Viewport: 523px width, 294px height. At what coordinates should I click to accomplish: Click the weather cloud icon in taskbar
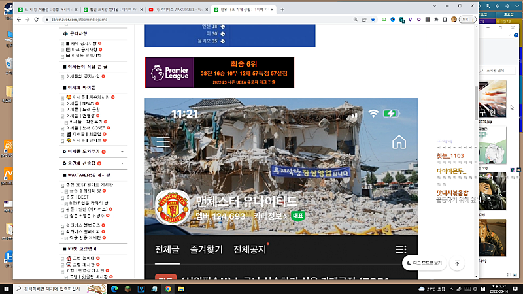pyautogui.click(x=422, y=289)
